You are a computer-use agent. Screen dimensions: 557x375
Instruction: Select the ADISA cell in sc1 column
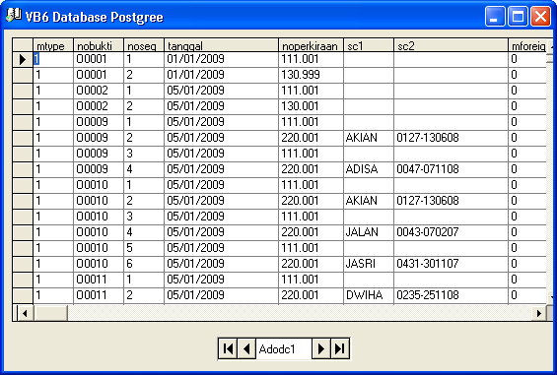369,169
